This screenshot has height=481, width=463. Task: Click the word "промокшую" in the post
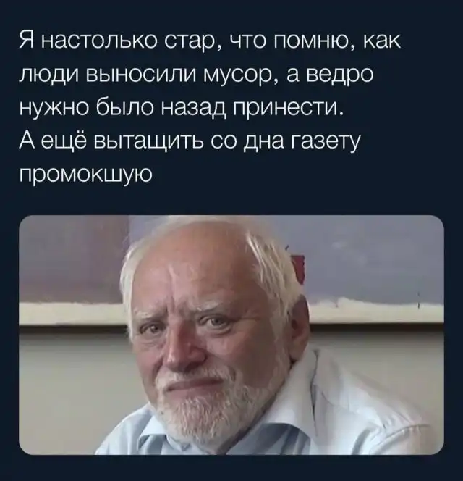(86, 175)
